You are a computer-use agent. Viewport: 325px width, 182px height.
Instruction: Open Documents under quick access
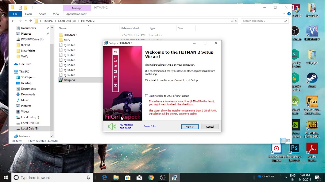coord(28,28)
